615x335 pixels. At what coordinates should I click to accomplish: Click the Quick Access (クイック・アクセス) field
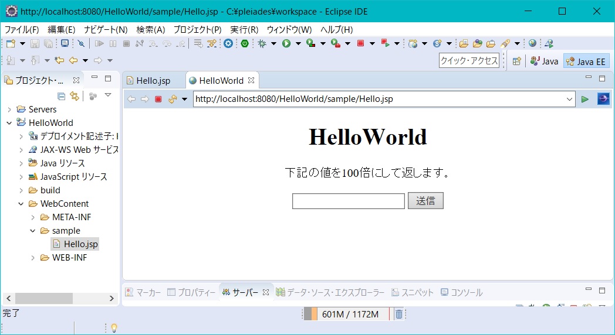pos(469,61)
